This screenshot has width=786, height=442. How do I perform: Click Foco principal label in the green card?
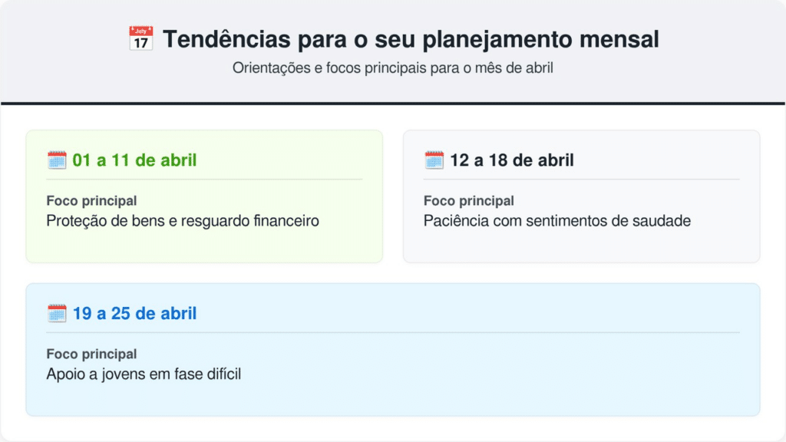(x=91, y=201)
